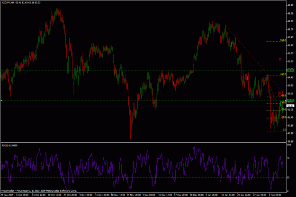296x197 pixels.
Task: Click the 27 Jan 20:00 date label
Action: pos(260,195)
